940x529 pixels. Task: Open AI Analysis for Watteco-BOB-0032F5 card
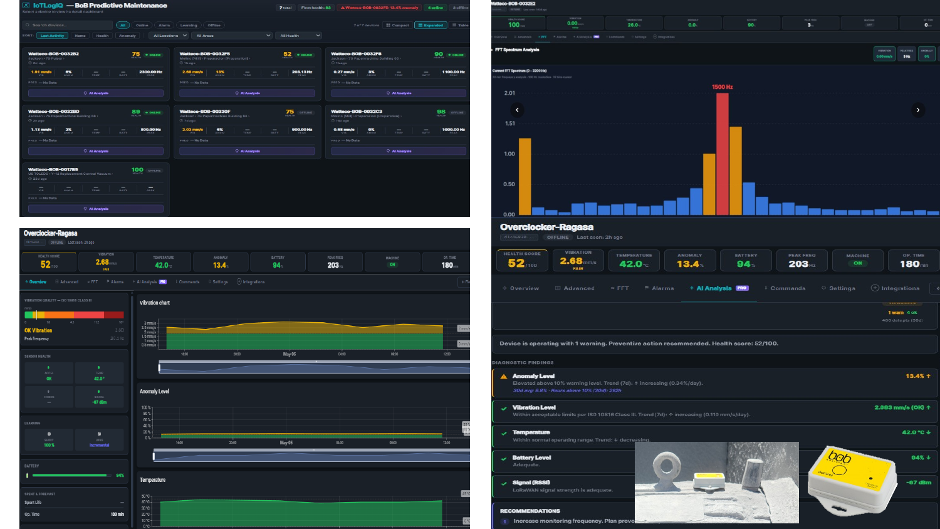click(x=247, y=93)
